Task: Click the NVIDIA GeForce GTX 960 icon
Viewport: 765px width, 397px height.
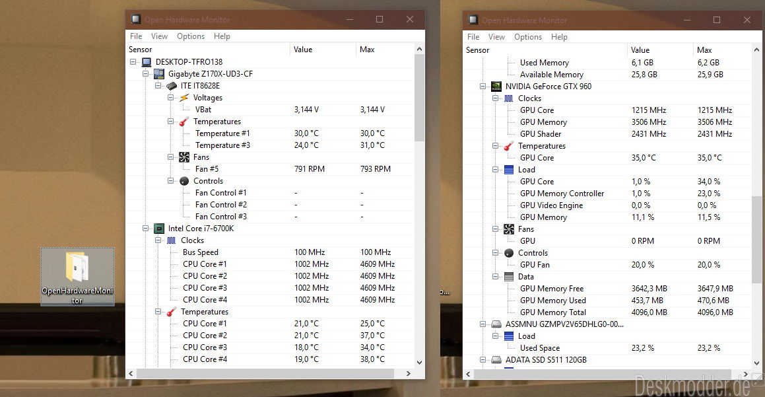Action: pyautogui.click(x=496, y=87)
